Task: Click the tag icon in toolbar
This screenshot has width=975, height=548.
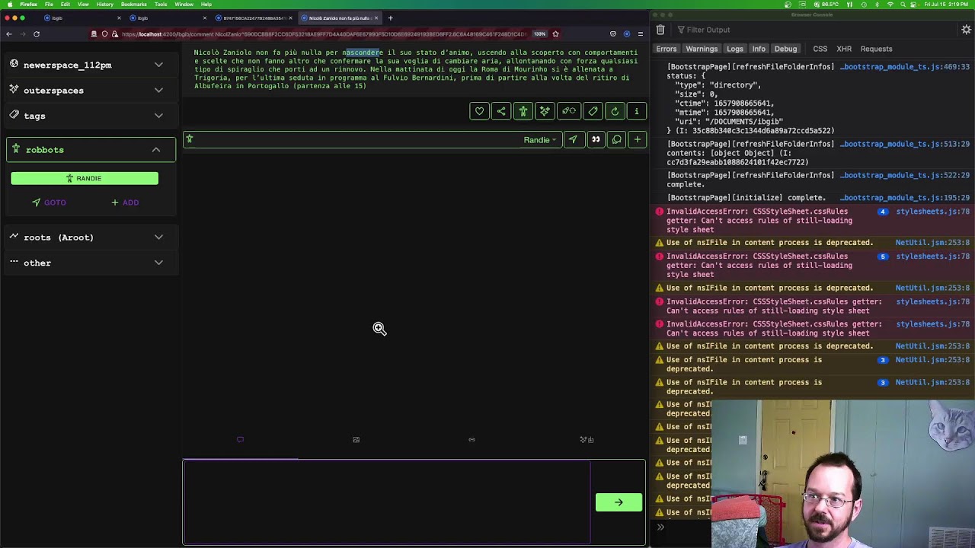Action: click(x=593, y=111)
